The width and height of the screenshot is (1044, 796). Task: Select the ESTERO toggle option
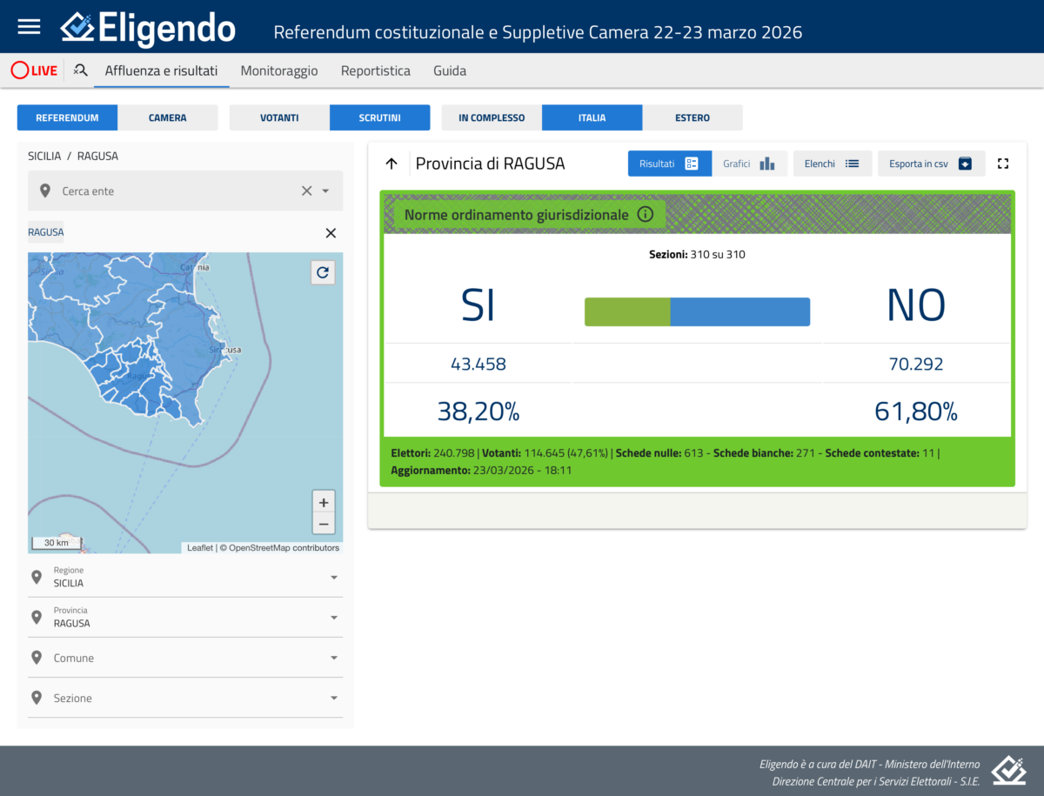click(x=693, y=117)
